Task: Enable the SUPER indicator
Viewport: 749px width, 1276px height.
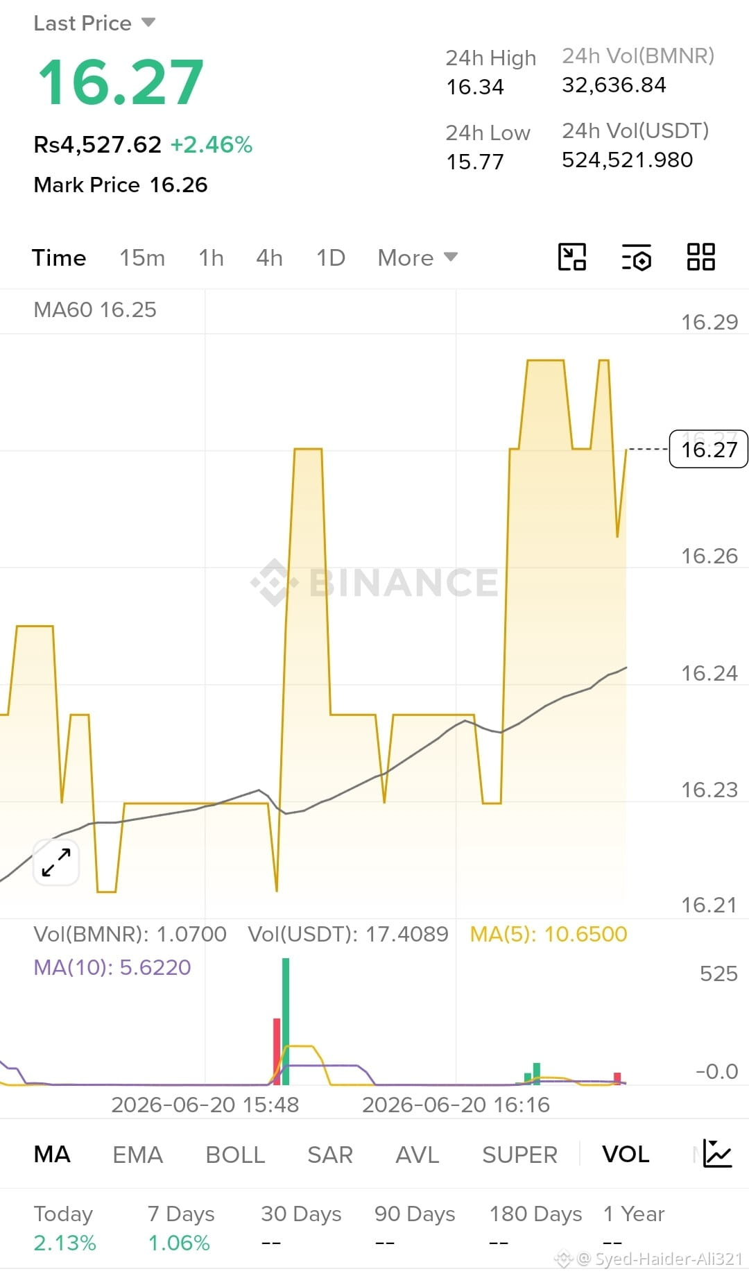Action: [x=519, y=1154]
